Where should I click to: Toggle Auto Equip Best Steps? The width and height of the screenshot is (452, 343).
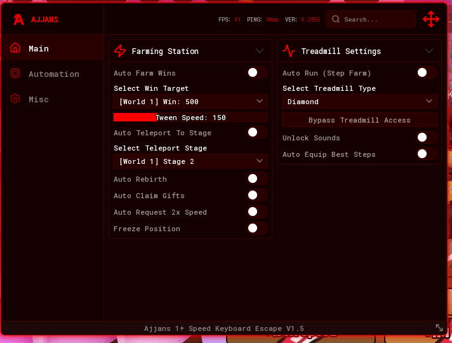pyautogui.click(x=427, y=154)
